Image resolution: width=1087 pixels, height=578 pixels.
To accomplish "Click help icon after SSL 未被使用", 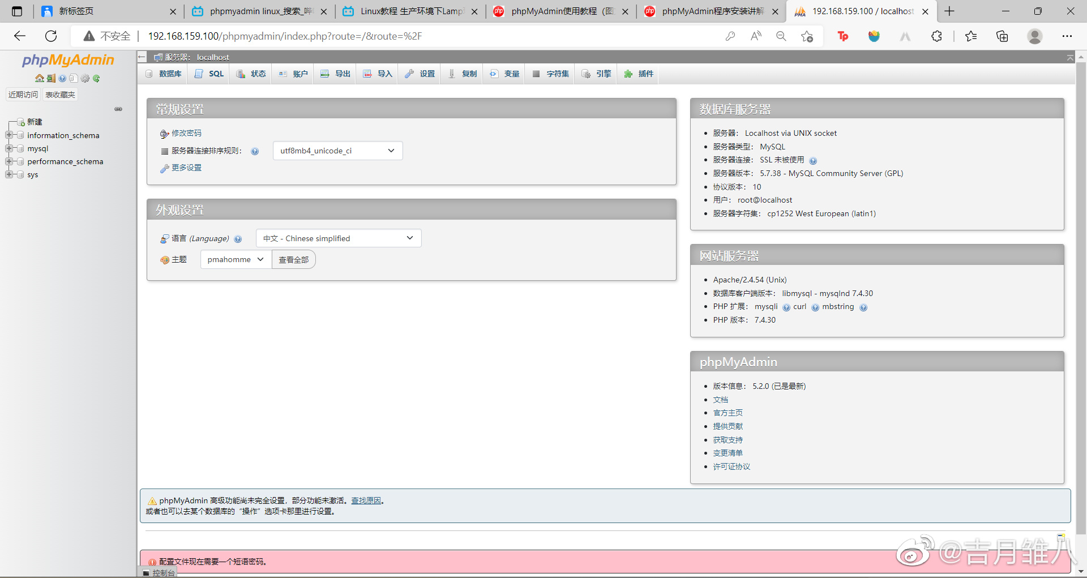I will click(x=813, y=161).
